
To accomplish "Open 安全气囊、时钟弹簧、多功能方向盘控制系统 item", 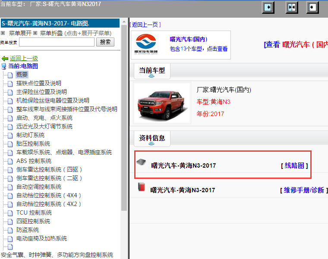I will click(x=57, y=255).
